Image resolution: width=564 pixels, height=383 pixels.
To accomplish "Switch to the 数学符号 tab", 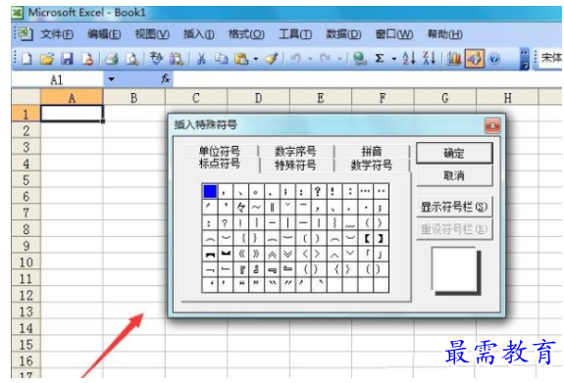I will click(x=372, y=166).
